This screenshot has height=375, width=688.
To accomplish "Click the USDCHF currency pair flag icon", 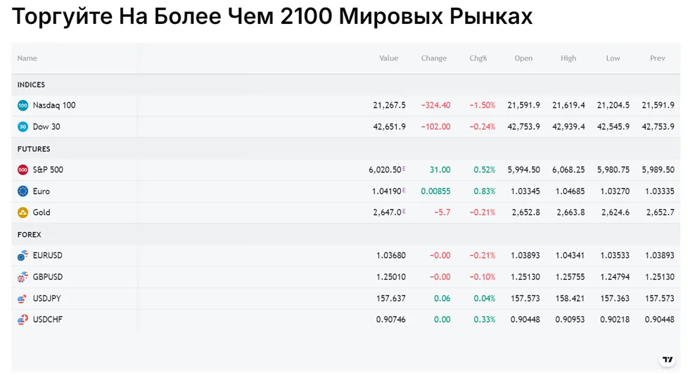I will click(x=23, y=319).
